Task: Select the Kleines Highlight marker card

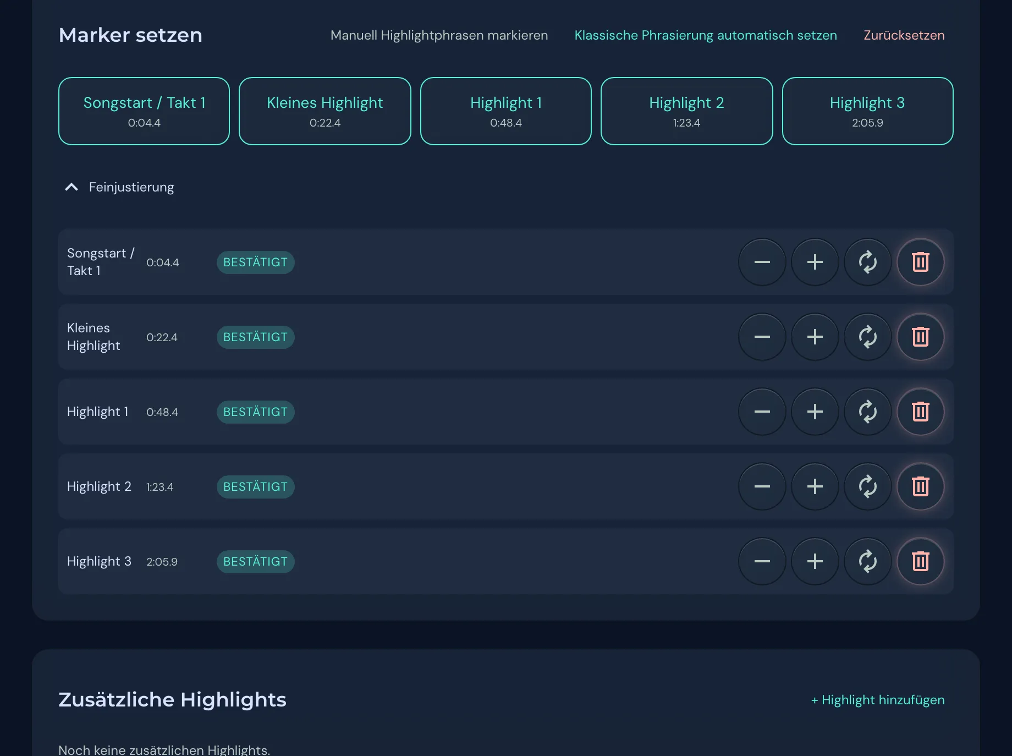Action: point(325,111)
